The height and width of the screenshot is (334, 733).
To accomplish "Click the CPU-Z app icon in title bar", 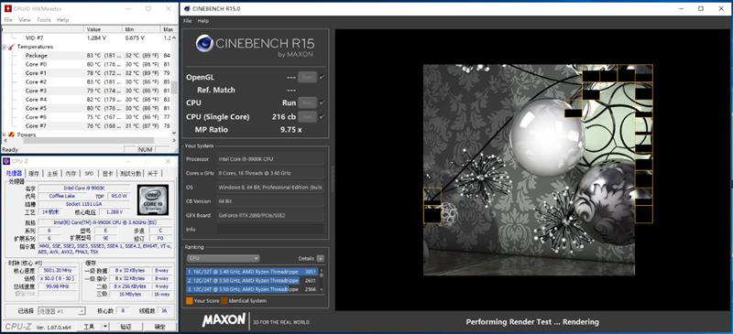I will tap(6, 161).
